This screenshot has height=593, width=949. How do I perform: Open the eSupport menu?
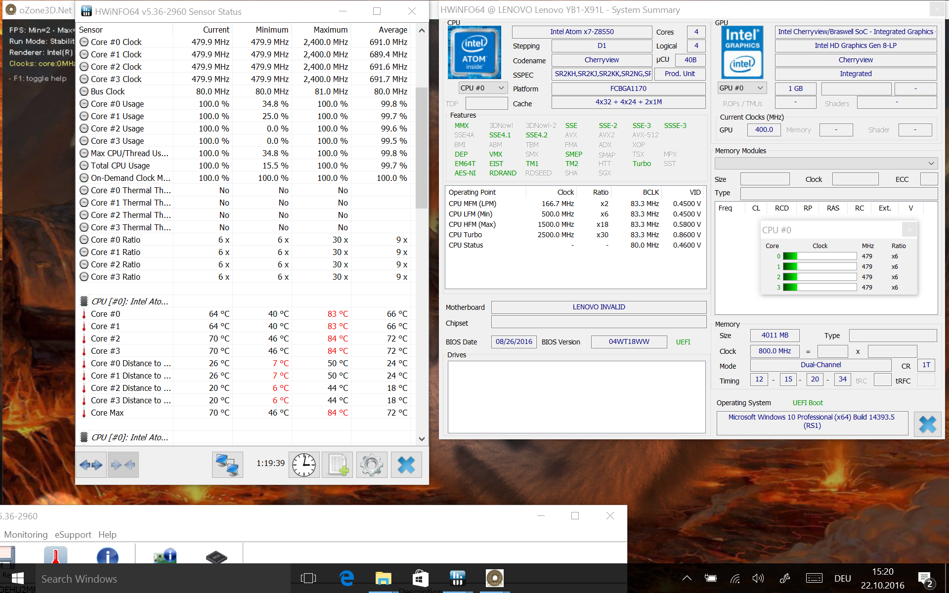point(73,535)
